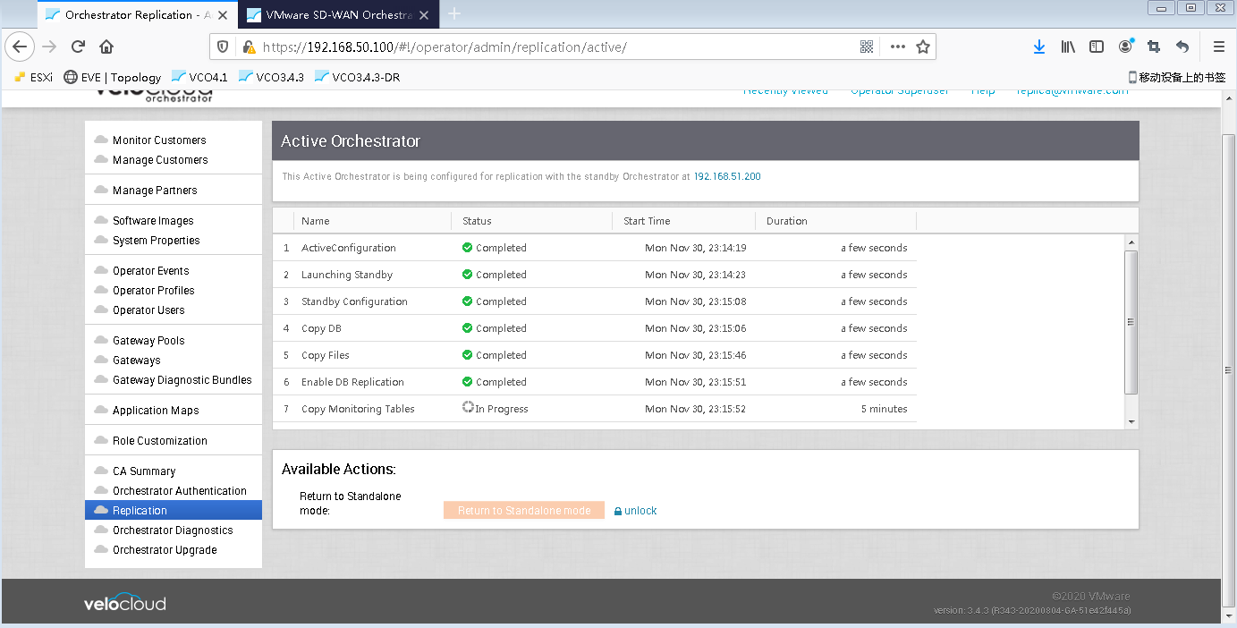1237x628 pixels.
Task: Close the Orchestrator Replication tab
Action: (x=224, y=14)
